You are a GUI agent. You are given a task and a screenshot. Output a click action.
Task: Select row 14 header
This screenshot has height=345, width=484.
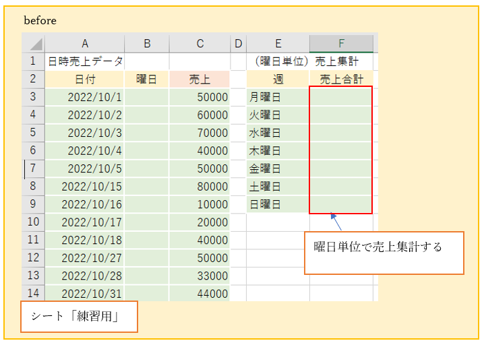(x=34, y=293)
